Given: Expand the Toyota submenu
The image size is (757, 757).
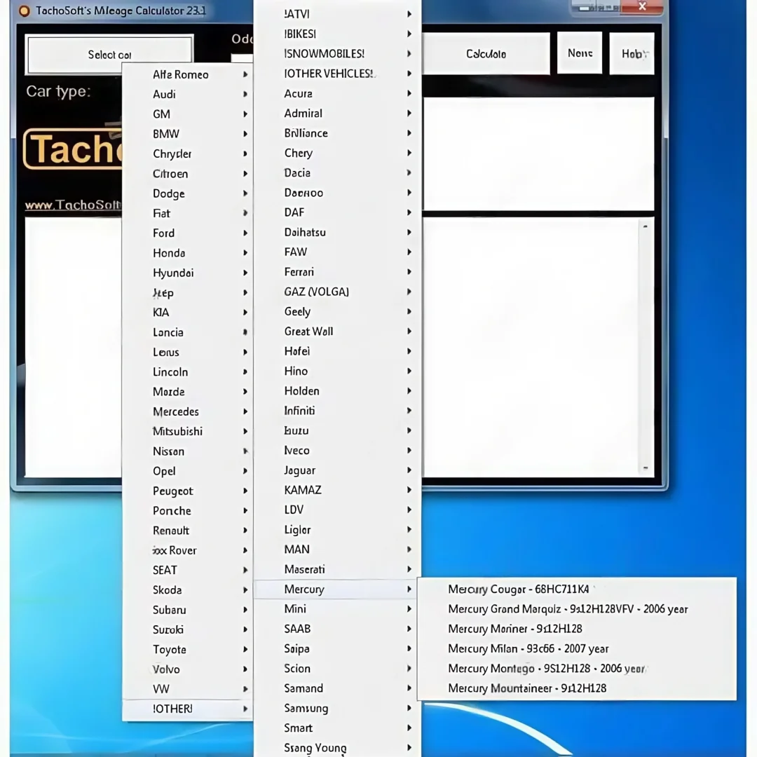Looking at the screenshot, I should (x=187, y=649).
